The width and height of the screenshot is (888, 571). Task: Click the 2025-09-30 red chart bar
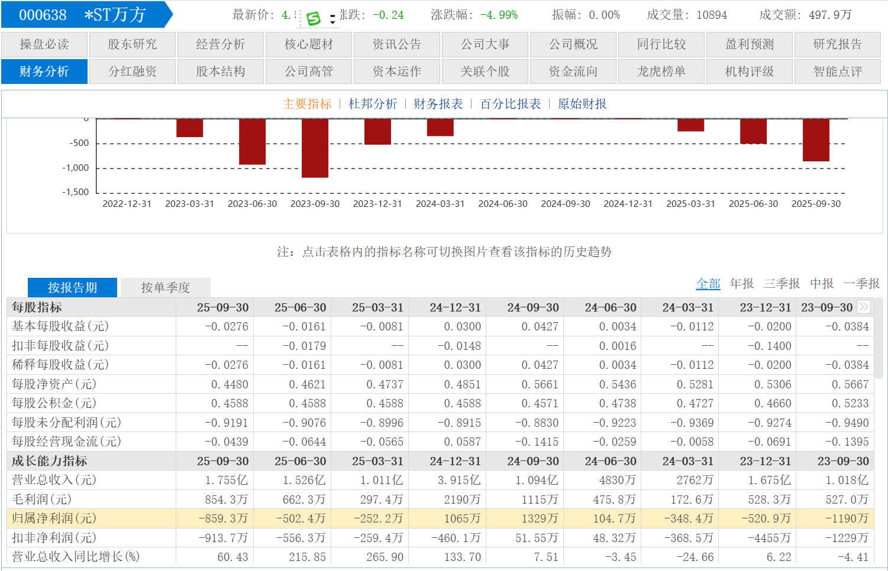(x=816, y=140)
